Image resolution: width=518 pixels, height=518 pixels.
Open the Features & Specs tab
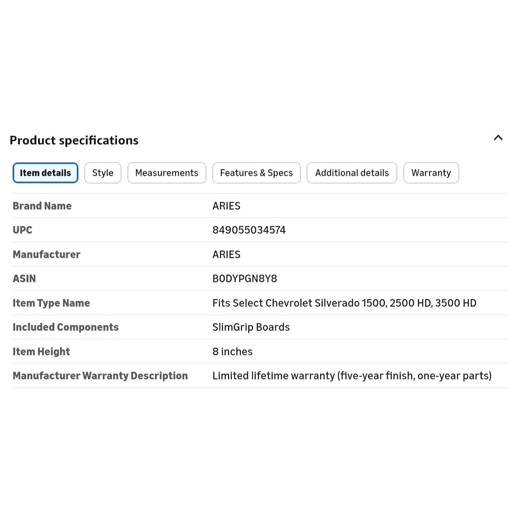click(x=256, y=173)
